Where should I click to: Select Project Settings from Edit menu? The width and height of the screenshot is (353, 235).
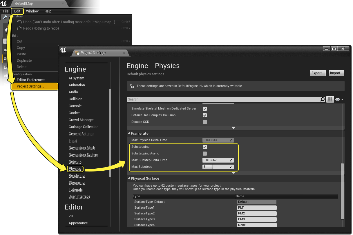(x=30, y=86)
